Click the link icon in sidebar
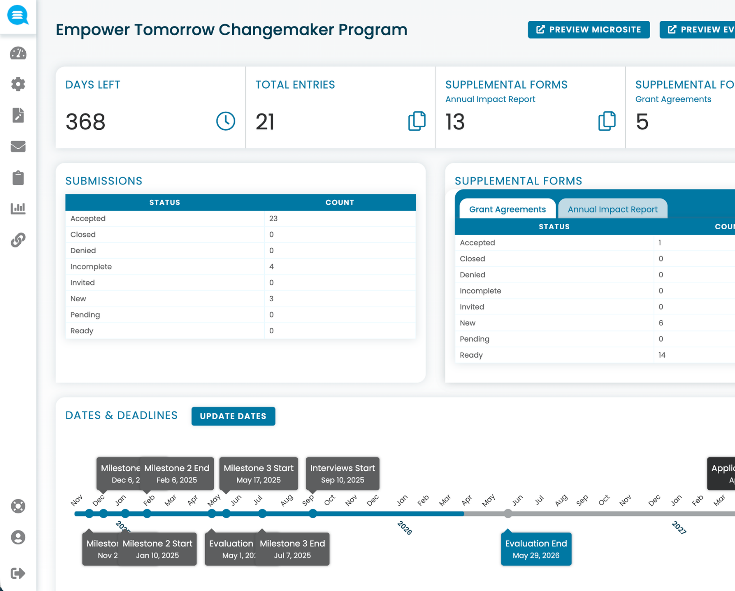 point(18,240)
